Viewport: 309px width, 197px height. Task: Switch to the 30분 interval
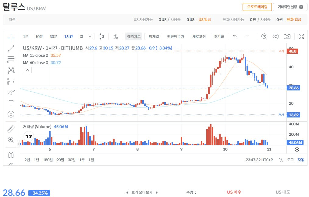(x=53, y=36)
